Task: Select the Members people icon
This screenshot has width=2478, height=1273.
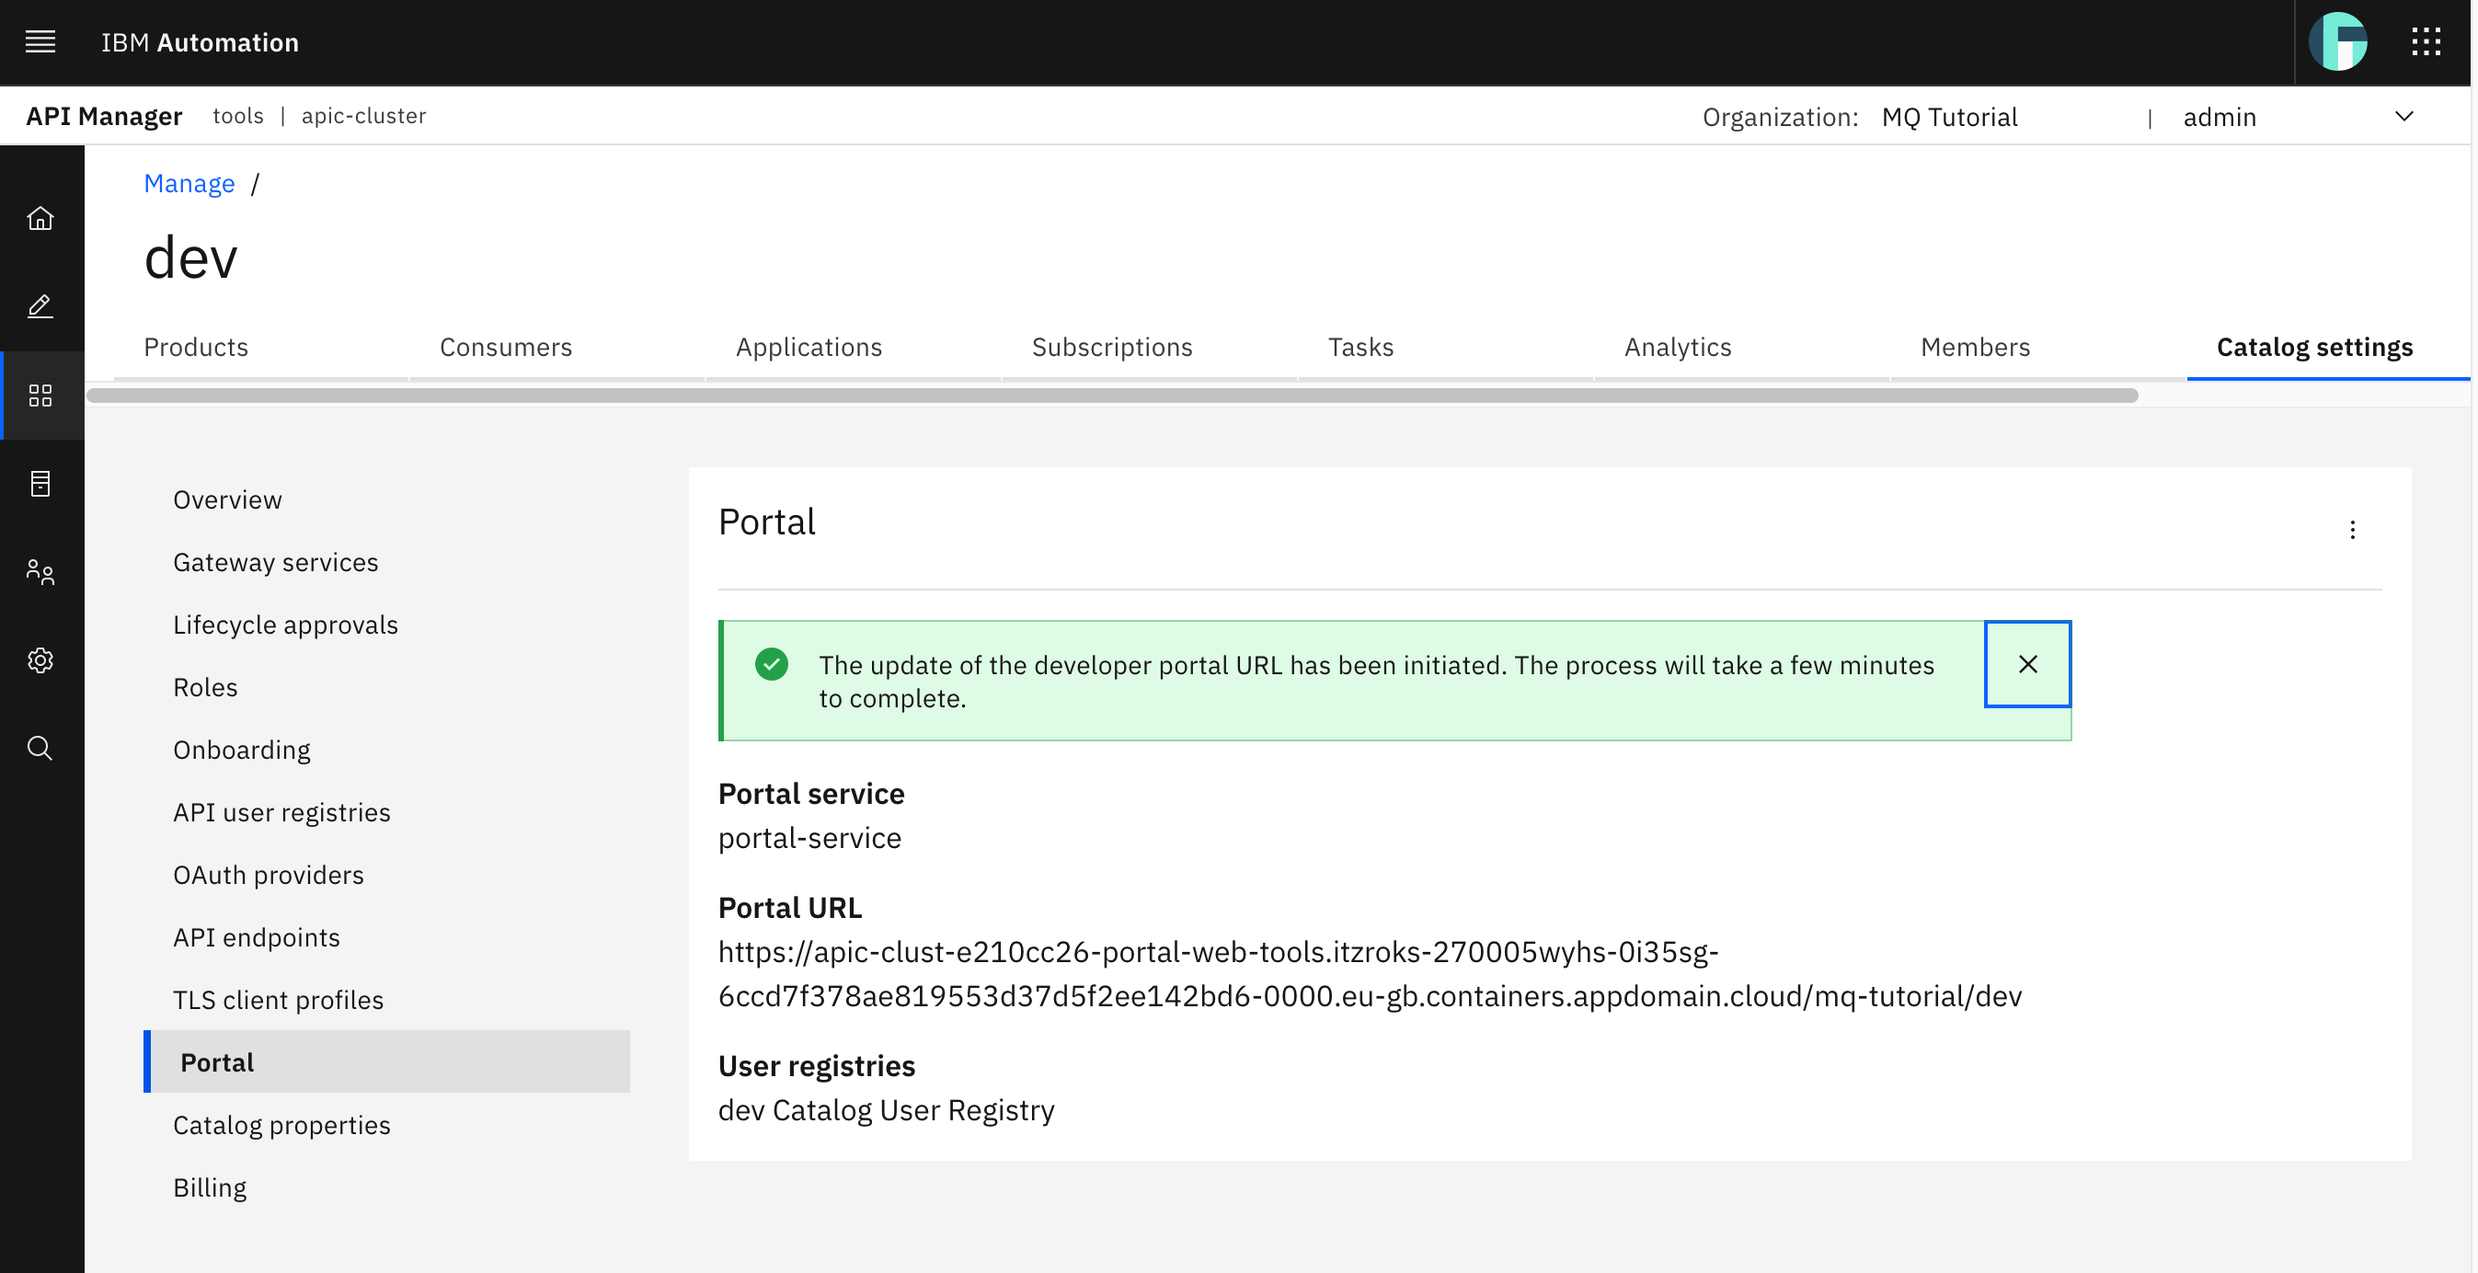Action: [x=40, y=572]
